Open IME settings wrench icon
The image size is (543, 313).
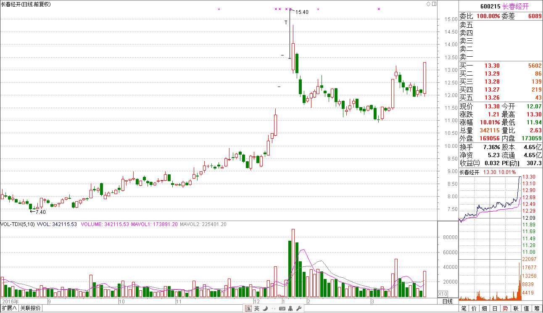point(299,309)
